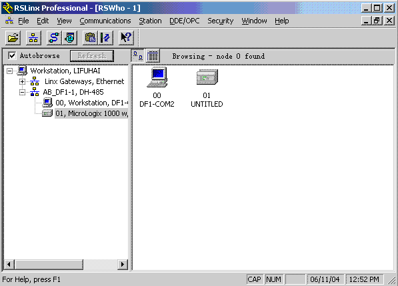Collapse the Workstation, LIFUHAI tree node

click(9, 71)
